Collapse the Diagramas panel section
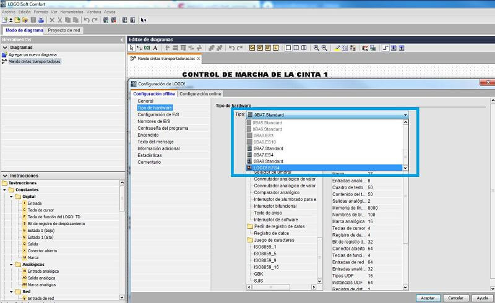This screenshot has height=303, width=495. [5, 47]
